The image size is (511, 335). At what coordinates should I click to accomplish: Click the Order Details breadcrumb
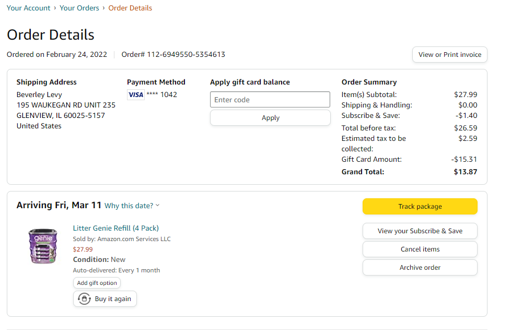point(130,8)
